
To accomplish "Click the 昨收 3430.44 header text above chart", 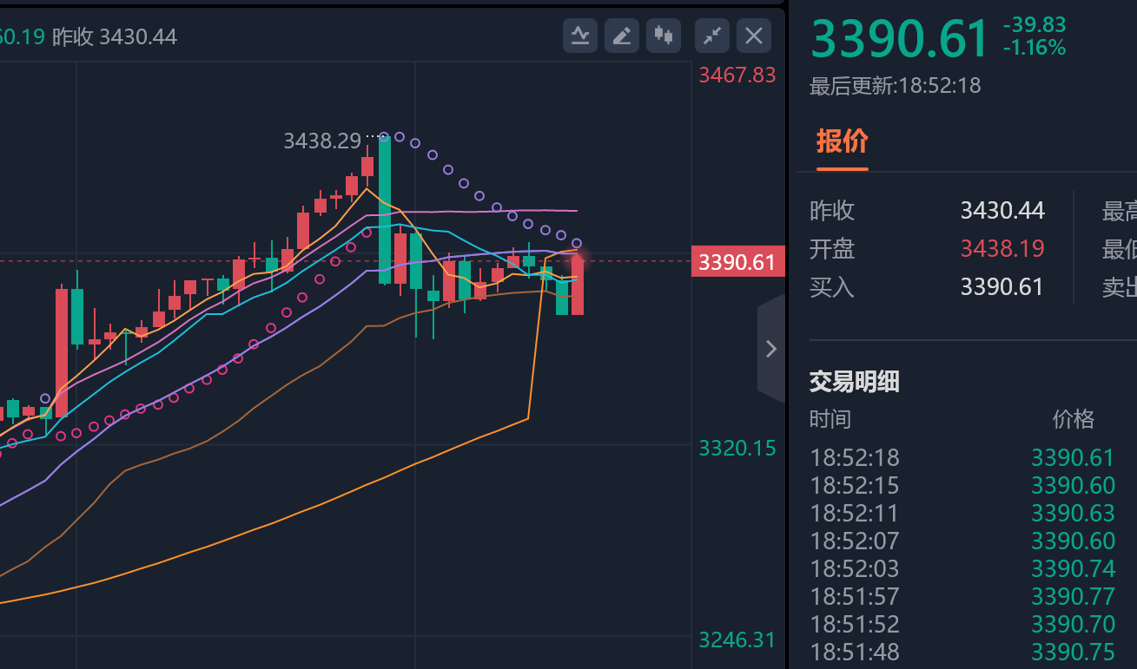I will pos(115,36).
